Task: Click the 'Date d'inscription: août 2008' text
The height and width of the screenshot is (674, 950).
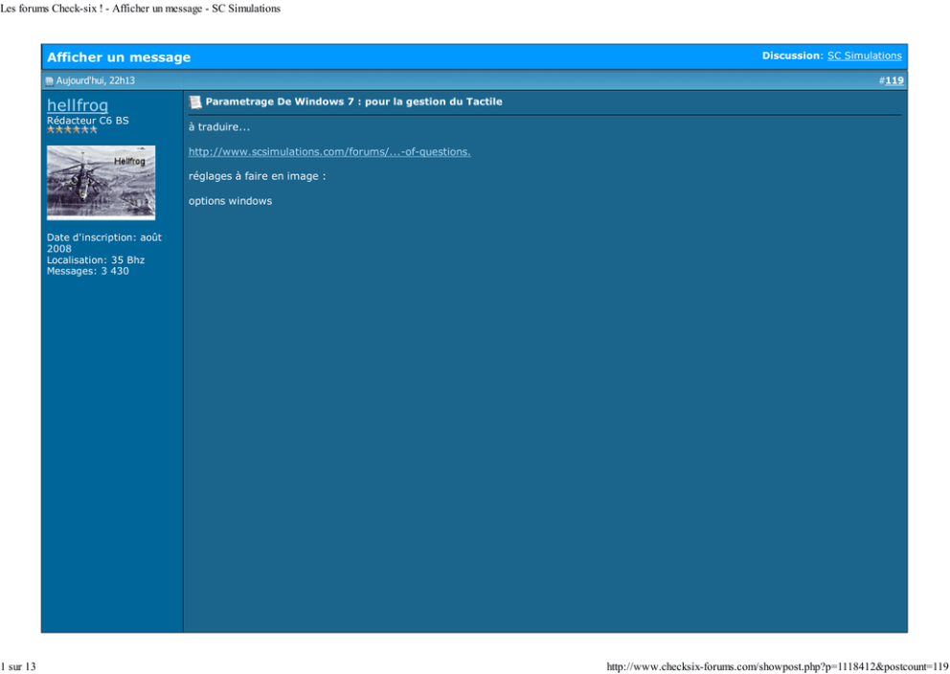Action: pos(104,243)
